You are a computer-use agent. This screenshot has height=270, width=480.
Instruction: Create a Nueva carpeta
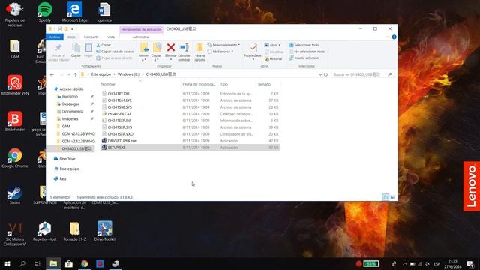(x=200, y=52)
